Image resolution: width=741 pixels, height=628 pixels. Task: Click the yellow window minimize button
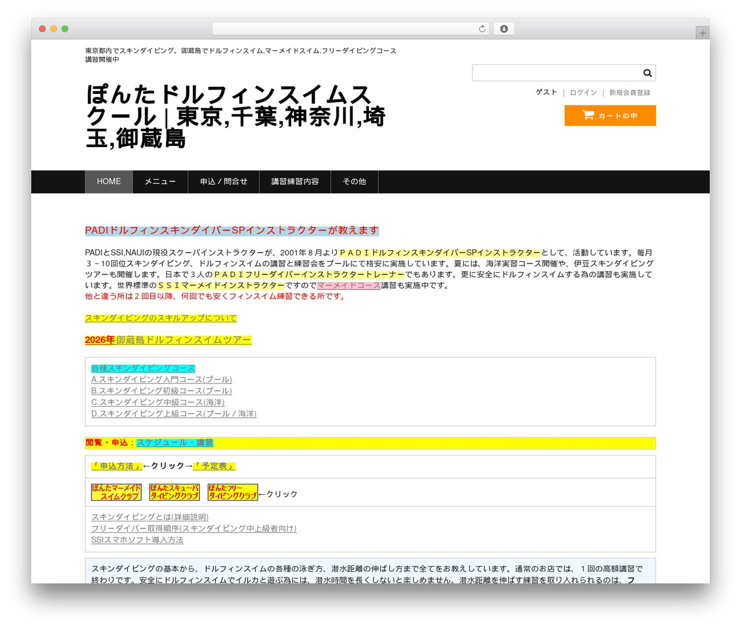54,29
